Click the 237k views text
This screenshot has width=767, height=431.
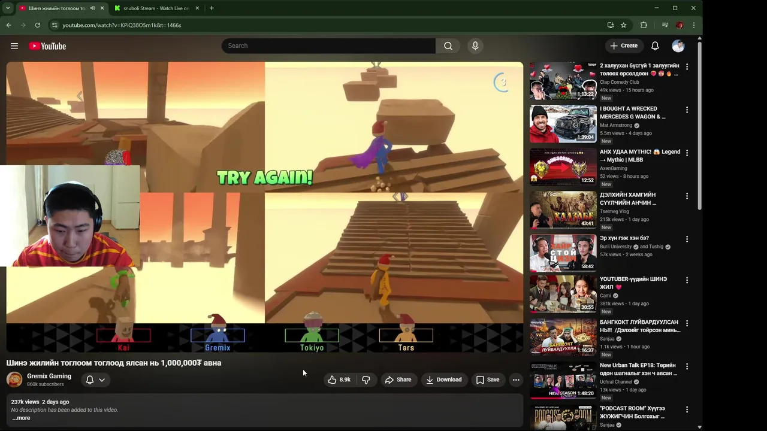[x=25, y=402]
